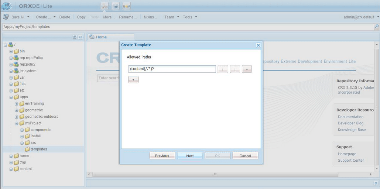Select the var folder
380x189 pixels.
pyautogui.click(x=22, y=77)
